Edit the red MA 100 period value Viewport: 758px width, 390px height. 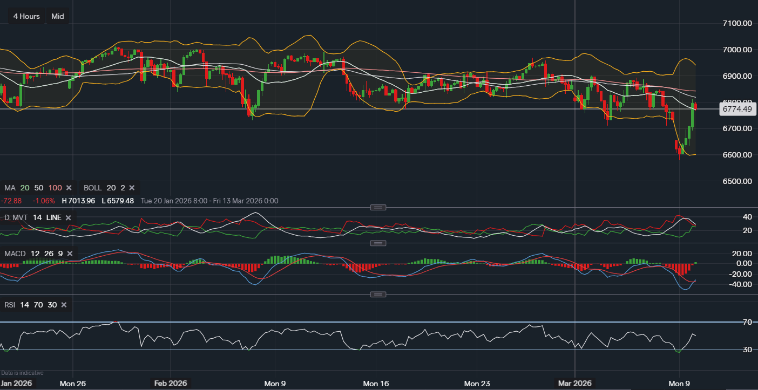click(55, 188)
